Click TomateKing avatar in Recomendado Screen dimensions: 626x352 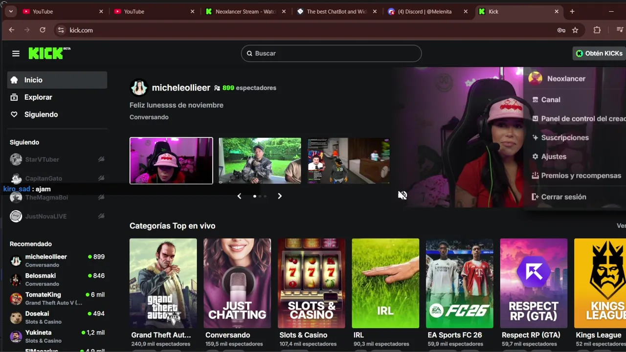(x=16, y=299)
